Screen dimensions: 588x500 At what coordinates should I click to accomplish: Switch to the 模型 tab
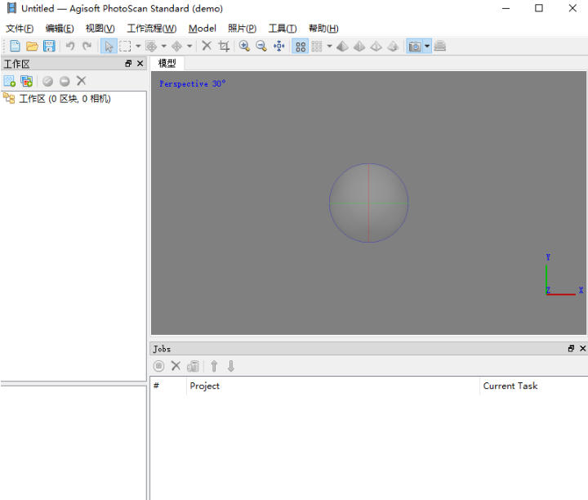(167, 63)
